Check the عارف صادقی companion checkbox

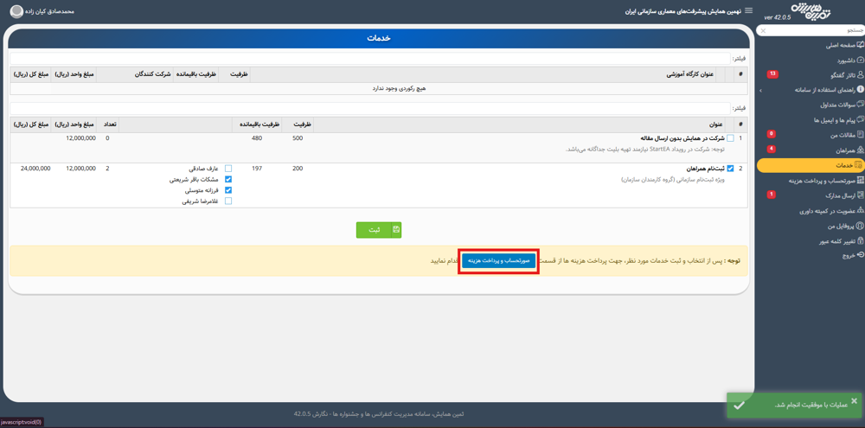point(228,169)
